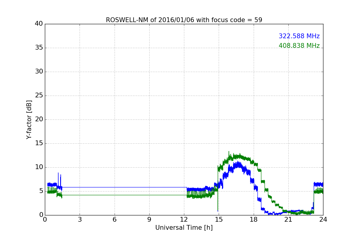Select the 408.838 MHz legend label

tap(299, 46)
